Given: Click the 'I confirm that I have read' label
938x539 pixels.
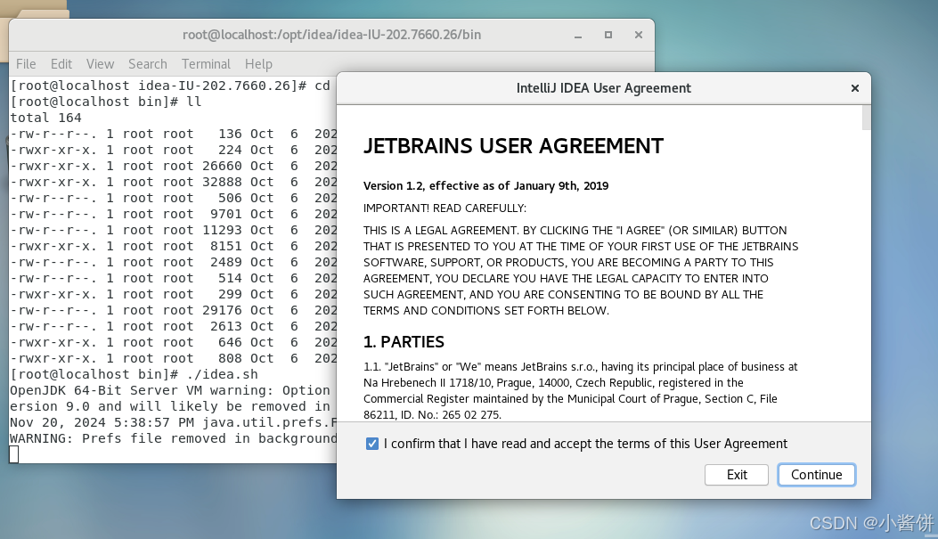Looking at the screenshot, I should (585, 444).
